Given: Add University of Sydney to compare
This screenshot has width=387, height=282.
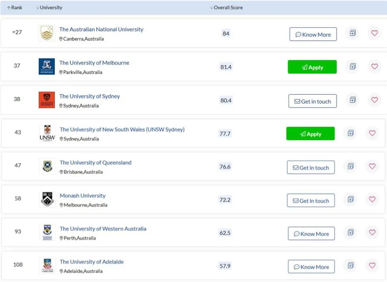Looking at the screenshot, I should (353, 100).
